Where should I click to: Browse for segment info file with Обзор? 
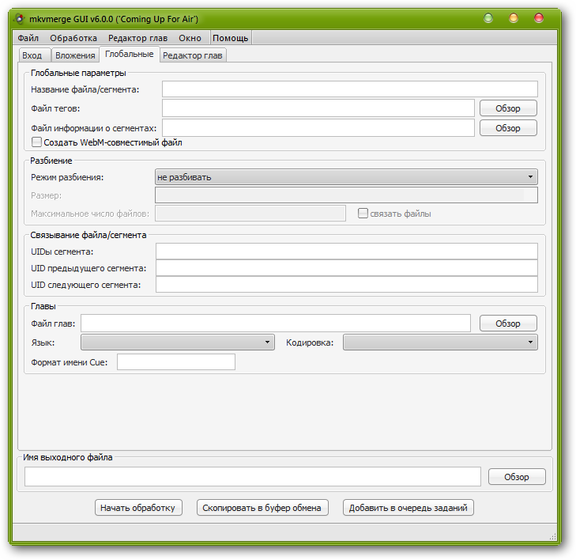pos(508,128)
